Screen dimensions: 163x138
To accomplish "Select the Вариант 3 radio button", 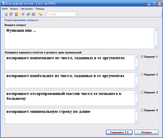I will click(x=142, y=92).
